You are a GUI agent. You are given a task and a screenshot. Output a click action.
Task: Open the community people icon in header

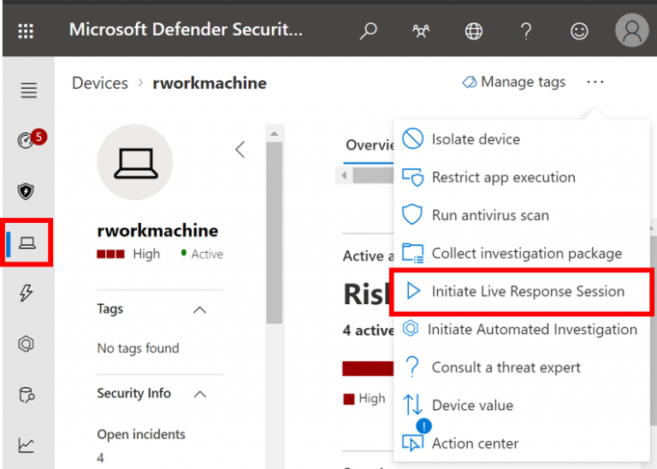click(x=421, y=32)
